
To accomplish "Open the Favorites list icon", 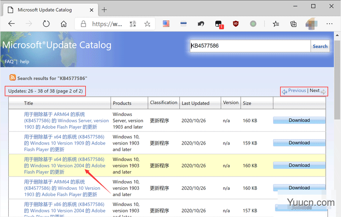I will [x=276, y=24].
